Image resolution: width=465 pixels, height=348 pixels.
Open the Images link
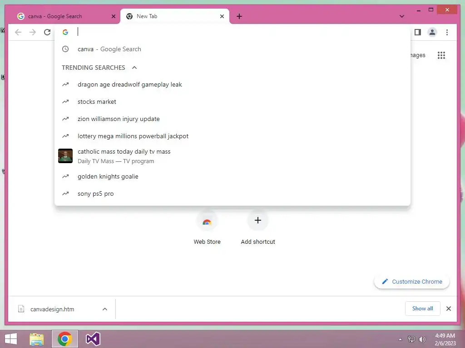(x=418, y=55)
